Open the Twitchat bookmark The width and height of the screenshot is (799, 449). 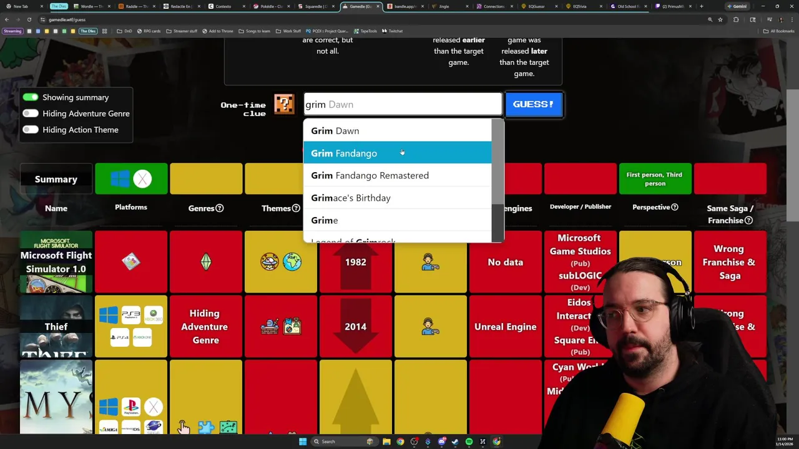pos(392,31)
